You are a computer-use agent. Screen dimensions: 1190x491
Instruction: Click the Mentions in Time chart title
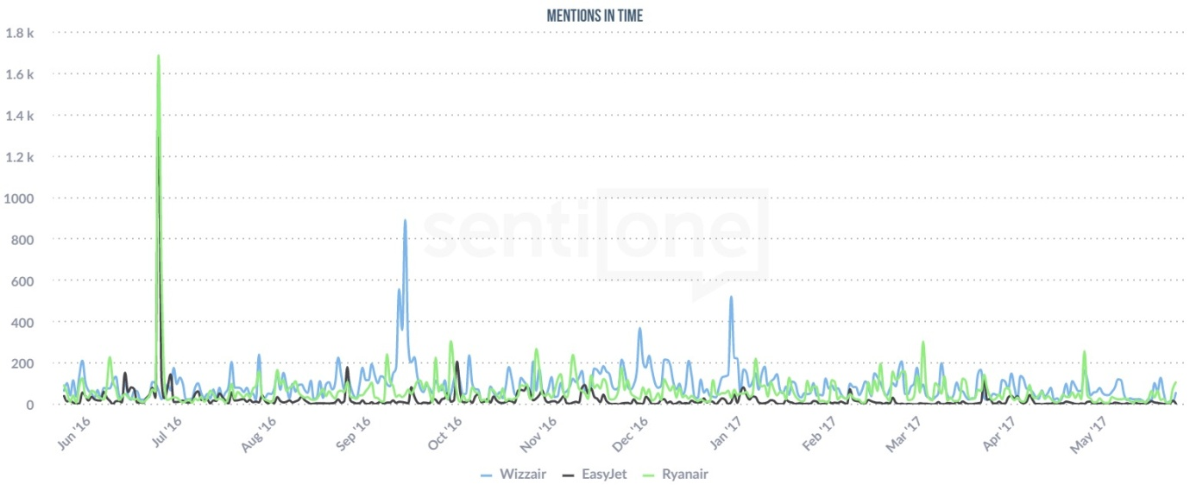[595, 16]
